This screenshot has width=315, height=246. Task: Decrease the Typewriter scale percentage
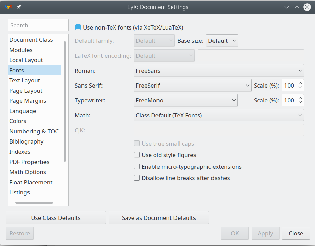point(300,102)
